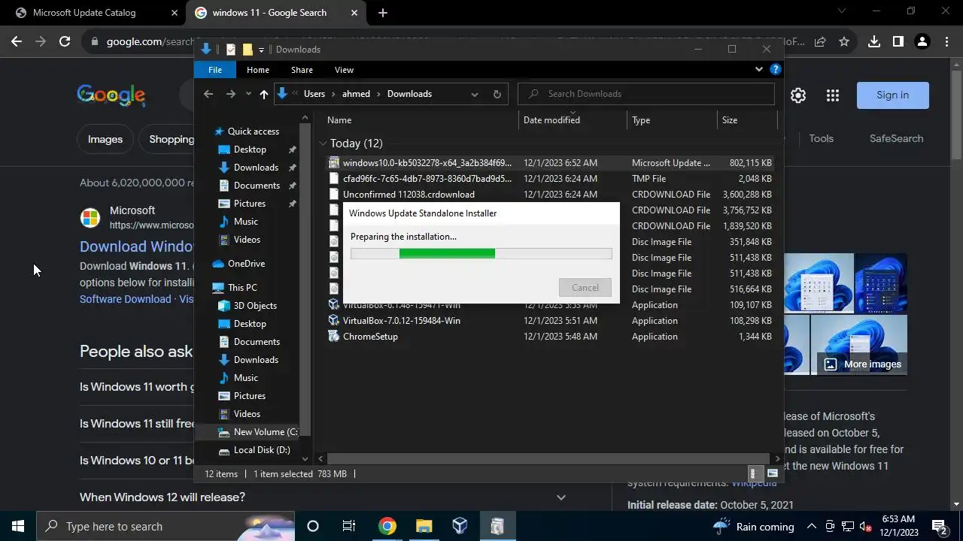This screenshot has width=963, height=541.
Task: Select This PC in navigation pane
Action: (242, 288)
